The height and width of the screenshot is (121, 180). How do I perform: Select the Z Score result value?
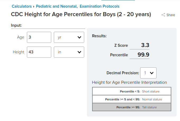145,45
